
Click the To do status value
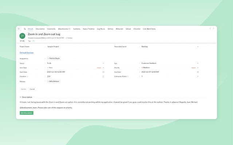(x=49, y=63)
